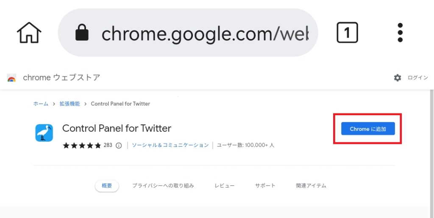Open the three-dot browser menu
This screenshot has width=434, height=218.
pyautogui.click(x=400, y=33)
